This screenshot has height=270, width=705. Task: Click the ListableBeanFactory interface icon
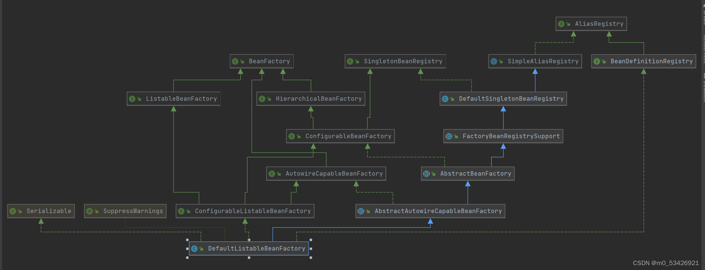tap(132, 99)
